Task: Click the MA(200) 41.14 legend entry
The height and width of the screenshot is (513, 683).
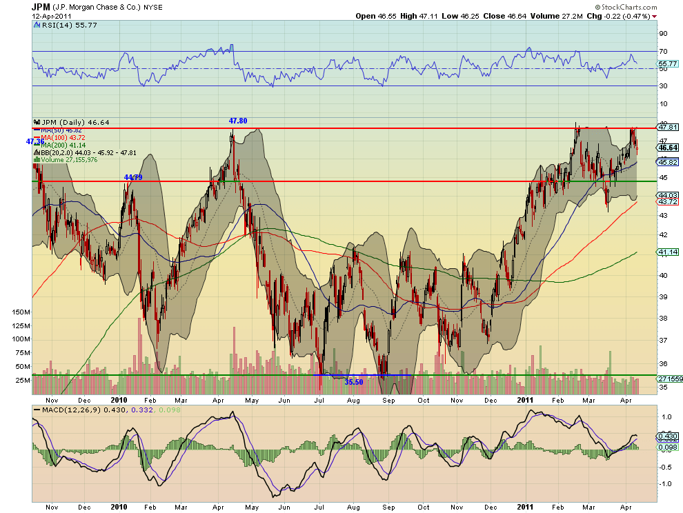Action: point(63,145)
